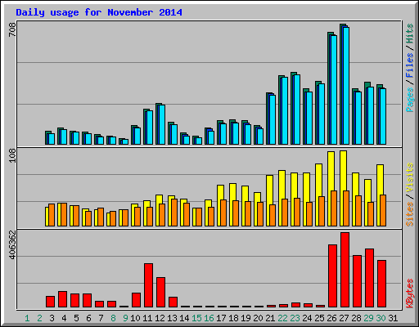Viewport: 419px width, 327px height.
Task: Click day 2 on the x-axis
Action: (x=39, y=318)
